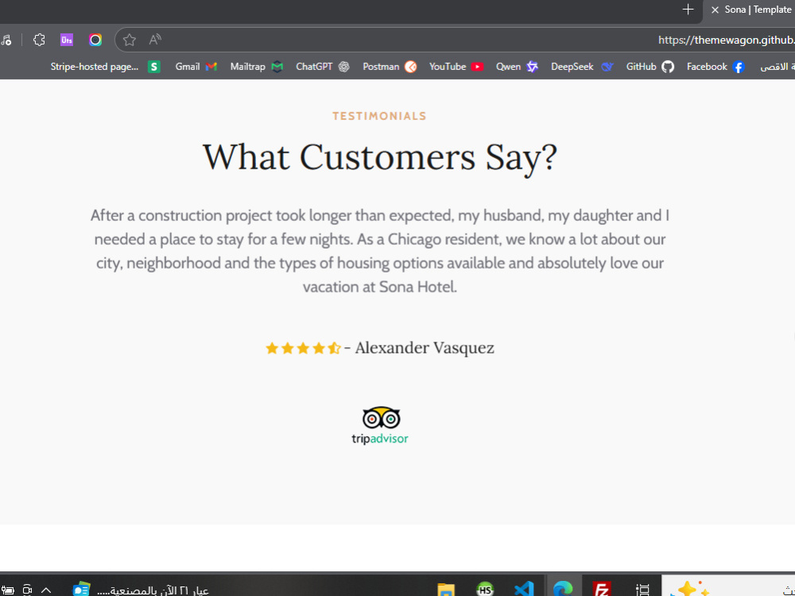
Task: Open the Stripe-hosted page bookmark
Action: click(x=105, y=67)
